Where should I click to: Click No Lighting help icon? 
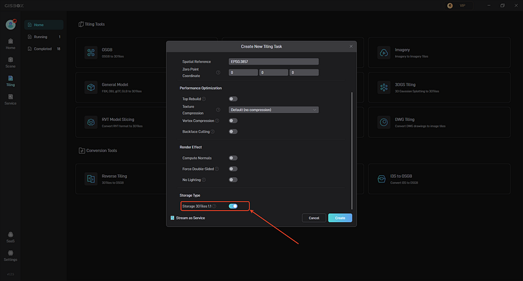(204, 180)
